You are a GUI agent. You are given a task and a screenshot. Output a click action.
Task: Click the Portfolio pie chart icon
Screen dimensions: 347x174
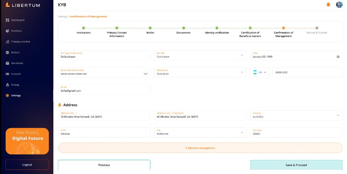point(8,31)
